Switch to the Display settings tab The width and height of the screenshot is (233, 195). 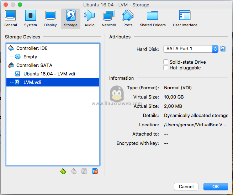coord(51,19)
